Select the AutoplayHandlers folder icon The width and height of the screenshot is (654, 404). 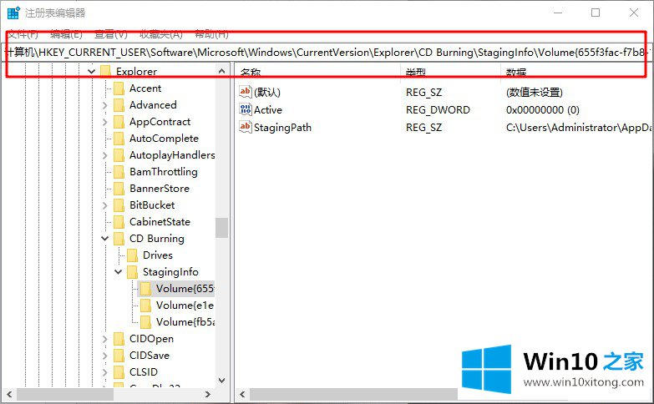click(119, 155)
